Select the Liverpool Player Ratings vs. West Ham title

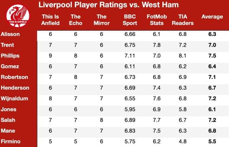click(x=108, y=5)
